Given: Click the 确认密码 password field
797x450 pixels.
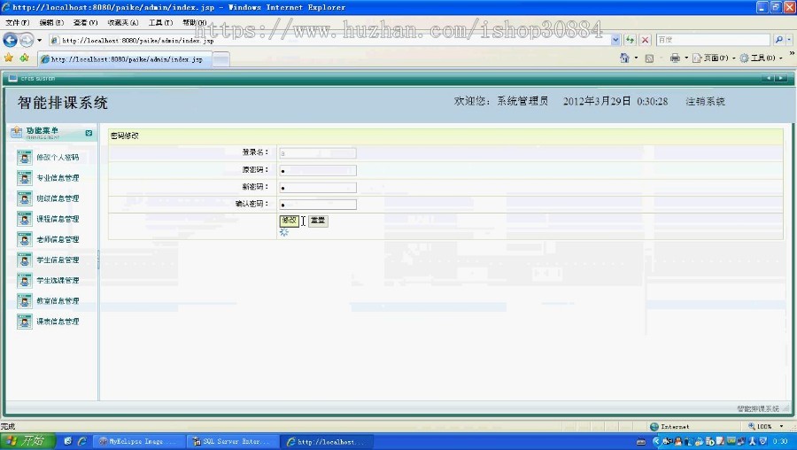Looking at the screenshot, I should point(318,205).
